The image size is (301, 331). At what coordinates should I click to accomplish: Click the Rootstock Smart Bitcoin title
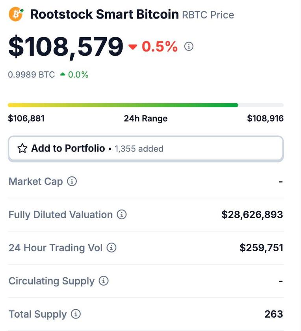[x=104, y=14]
